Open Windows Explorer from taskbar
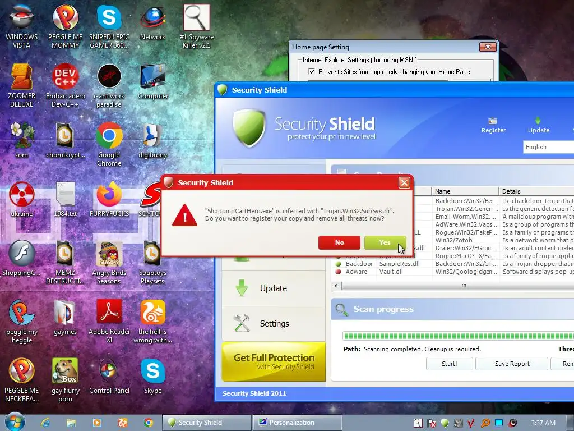The height and width of the screenshot is (431, 574). click(71, 423)
